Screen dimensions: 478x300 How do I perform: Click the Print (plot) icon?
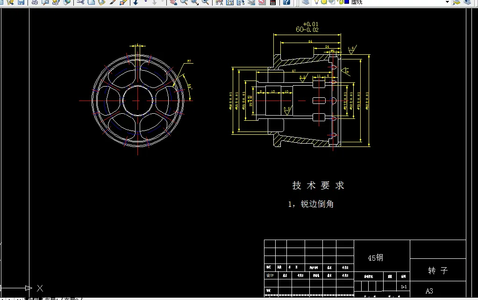pyautogui.click(x=35, y=2)
